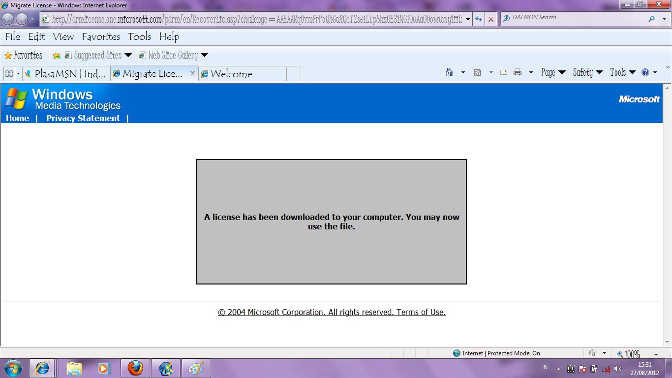Click the Read Mail envelope icon

[504, 72]
